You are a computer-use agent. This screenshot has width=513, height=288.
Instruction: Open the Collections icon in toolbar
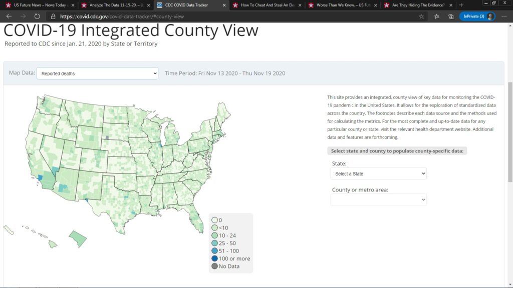click(451, 16)
